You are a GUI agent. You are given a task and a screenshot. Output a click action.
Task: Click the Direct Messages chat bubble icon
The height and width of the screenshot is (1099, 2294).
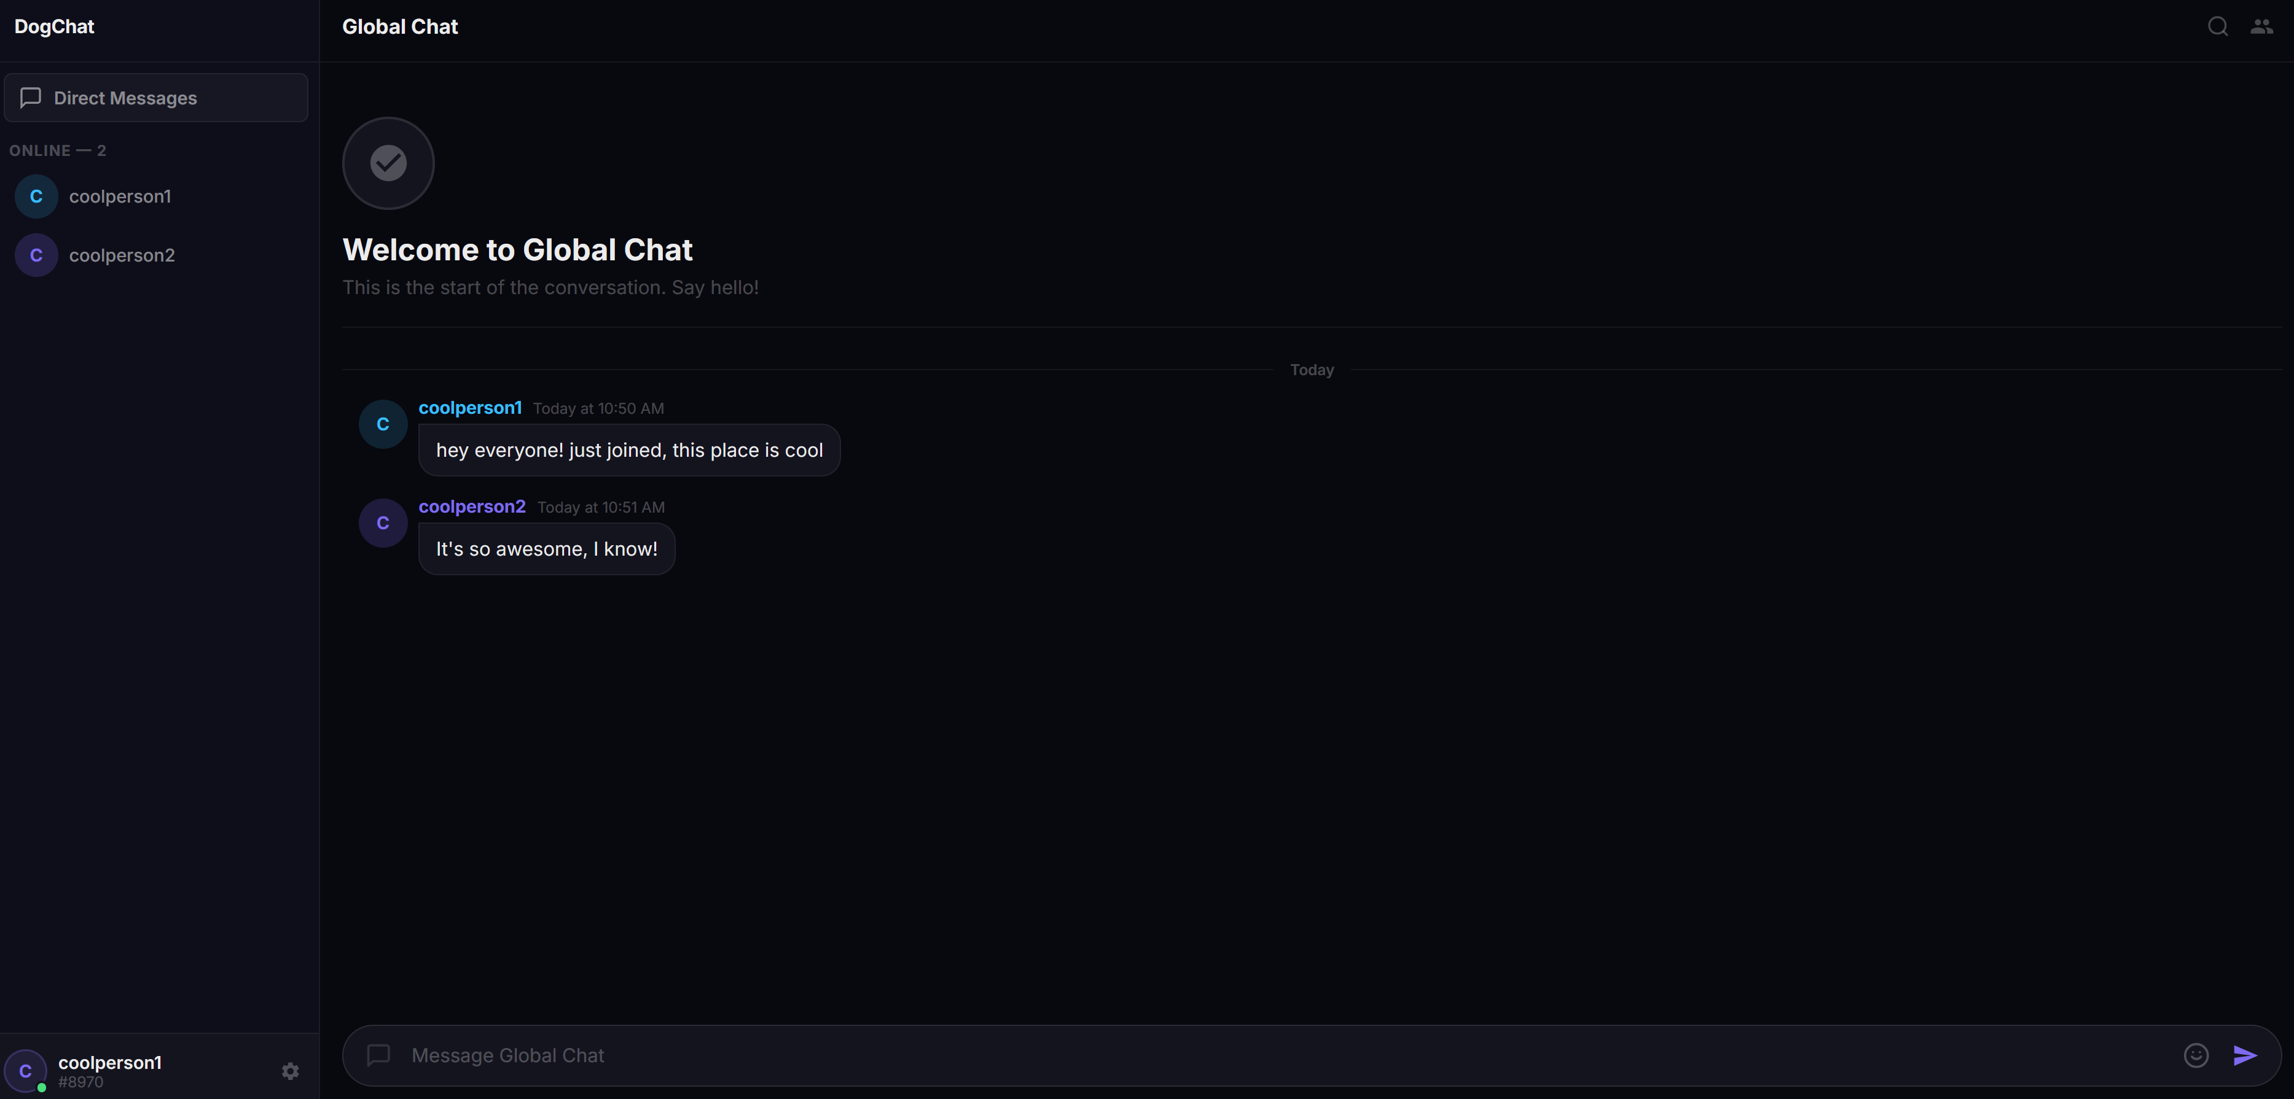[31, 98]
